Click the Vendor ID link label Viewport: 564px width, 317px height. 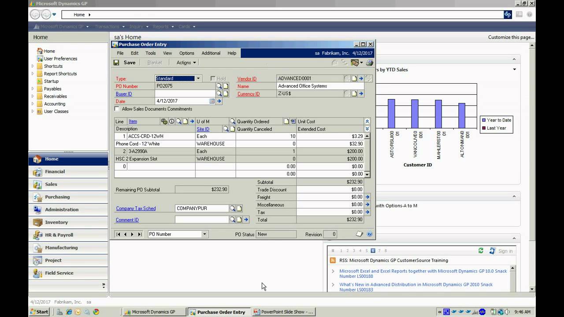[x=247, y=79]
